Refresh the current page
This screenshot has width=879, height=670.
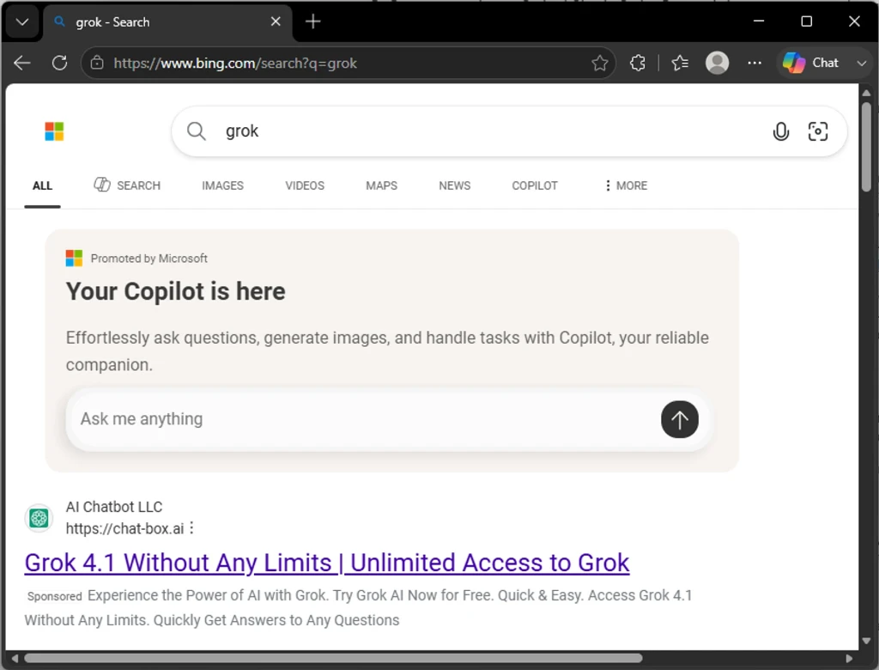tap(59, 63)
